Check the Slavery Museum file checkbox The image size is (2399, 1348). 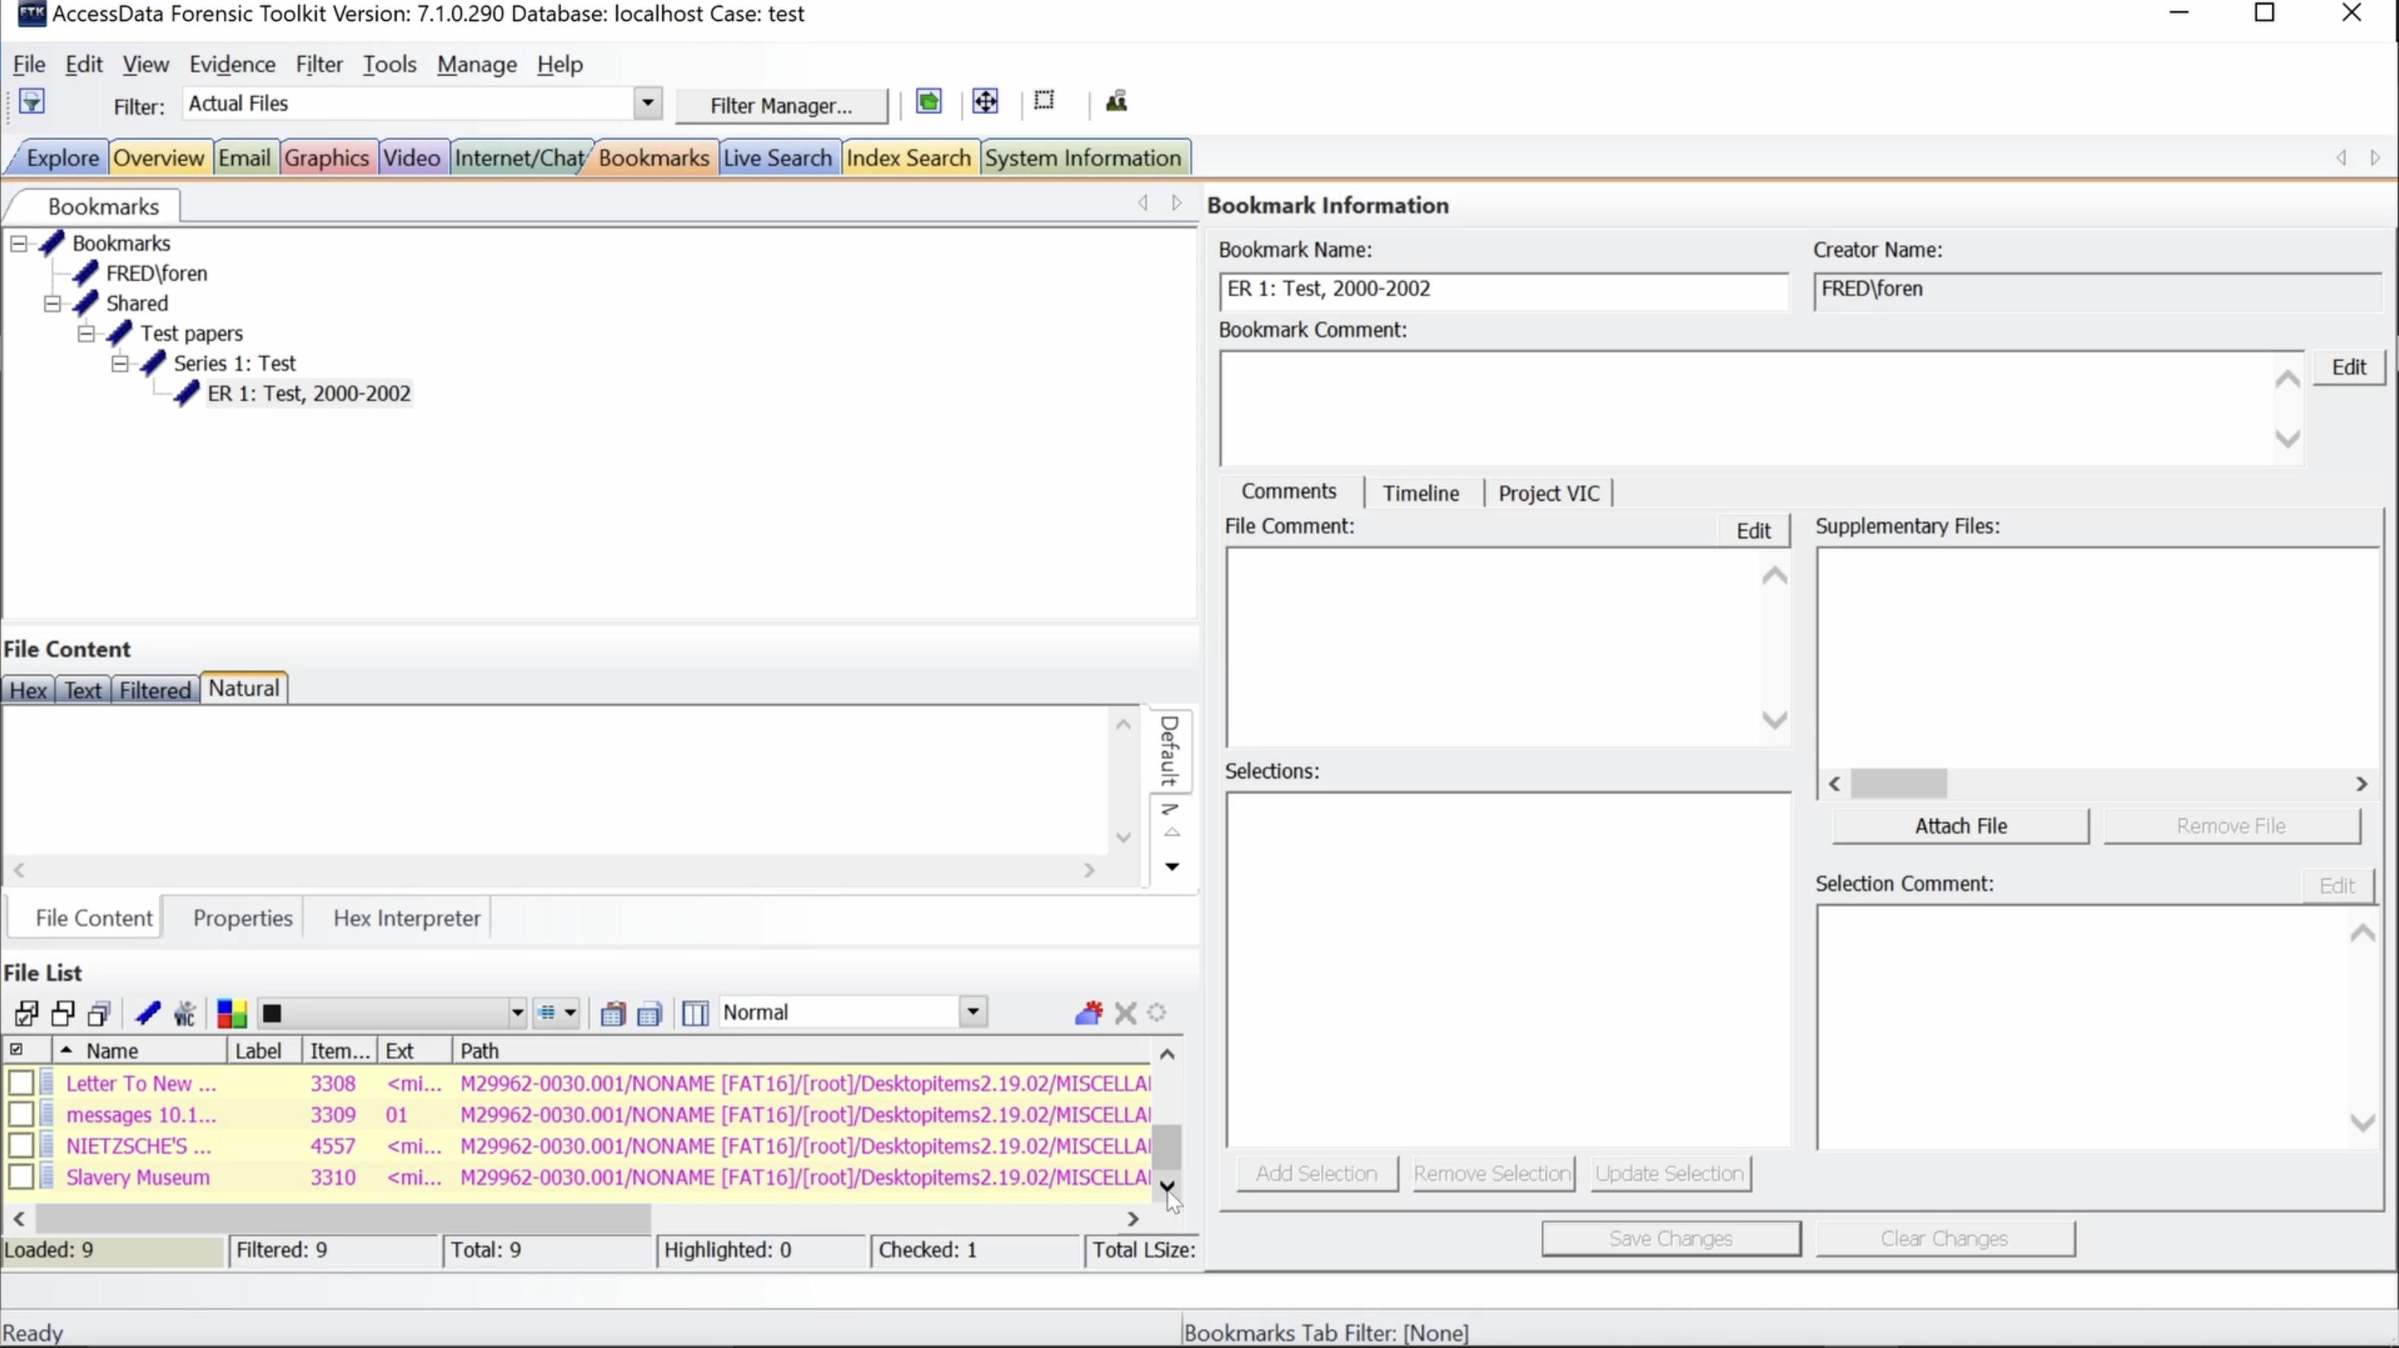[21, 1177]
